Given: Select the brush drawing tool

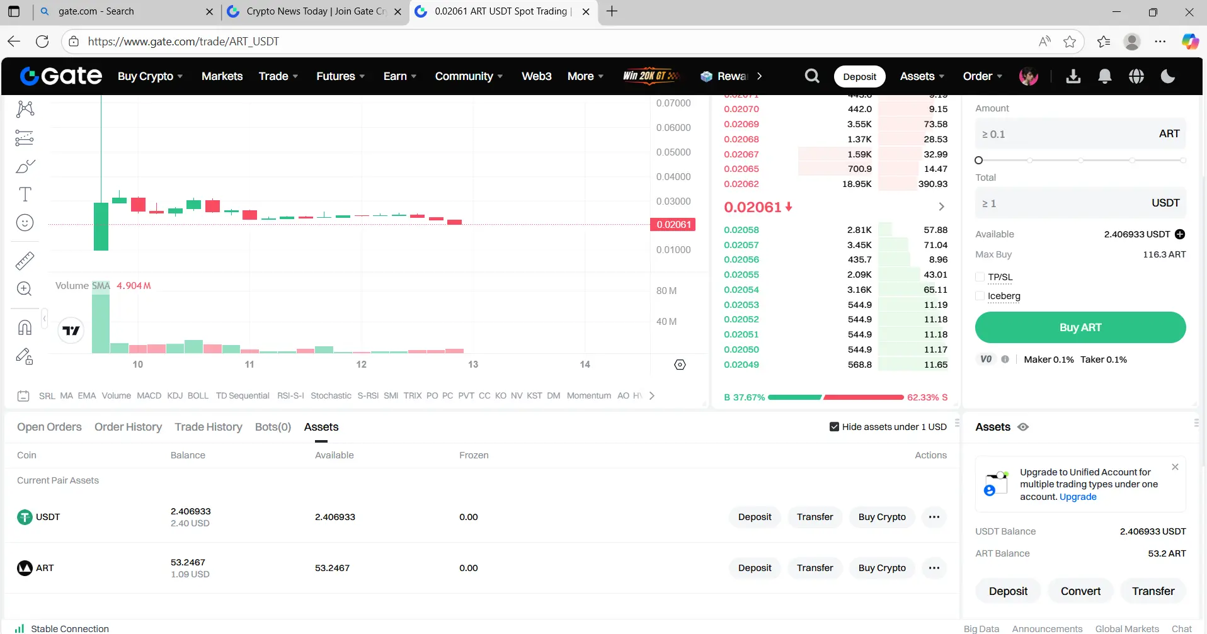Looking at the screenshot, I should tap(25, 166).
